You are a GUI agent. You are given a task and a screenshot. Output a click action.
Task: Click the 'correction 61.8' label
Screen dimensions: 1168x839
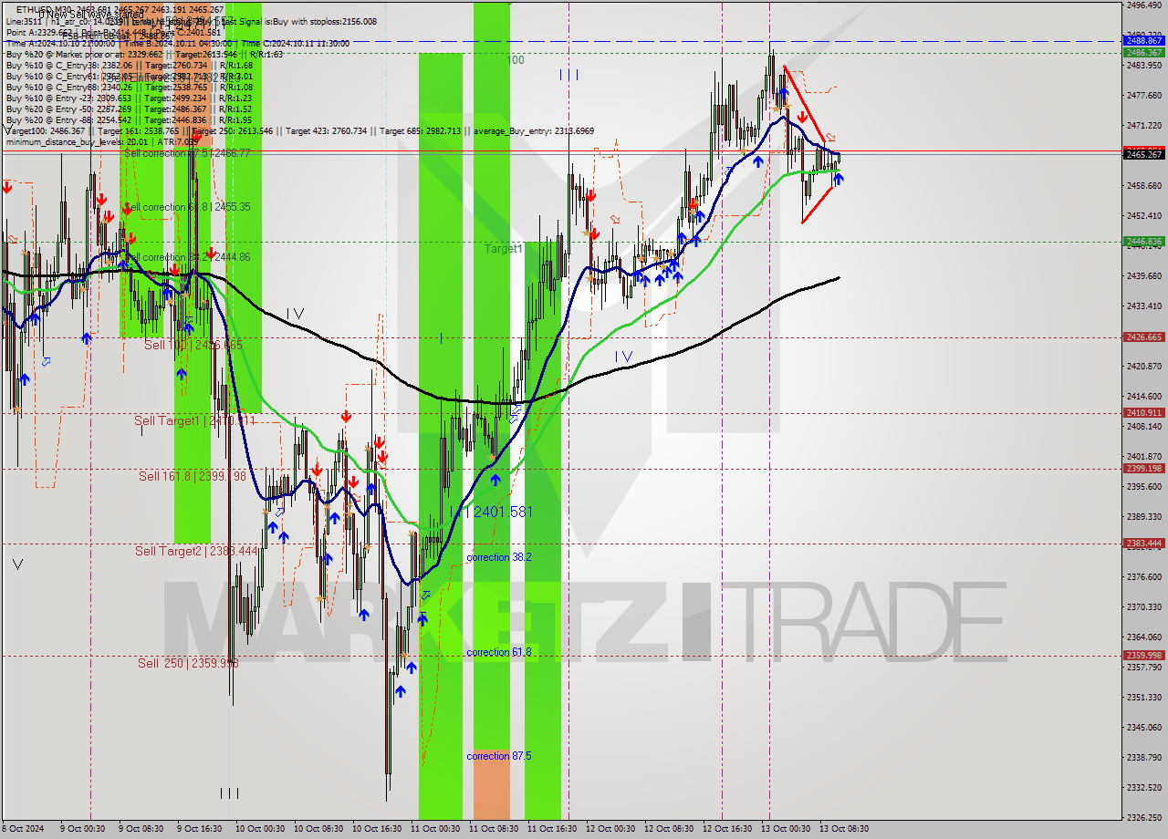[x=498, y=652]
